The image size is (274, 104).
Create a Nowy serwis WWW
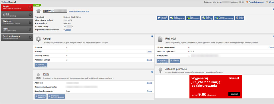[193, 18]
